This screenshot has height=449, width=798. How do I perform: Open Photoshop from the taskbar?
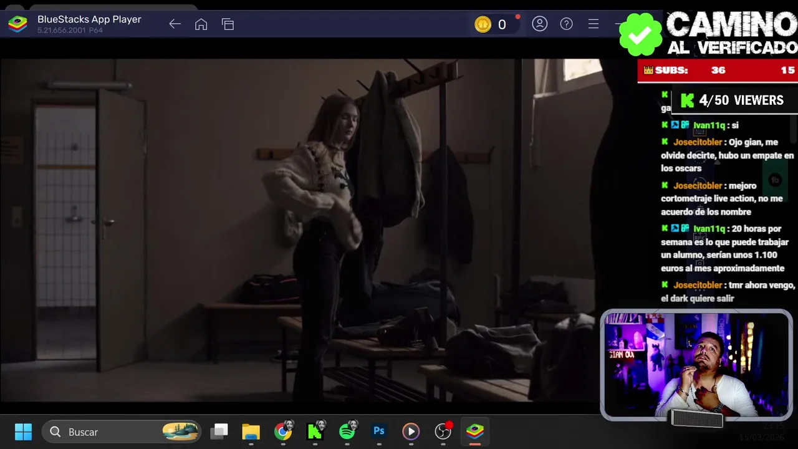(x=378, y=431)
